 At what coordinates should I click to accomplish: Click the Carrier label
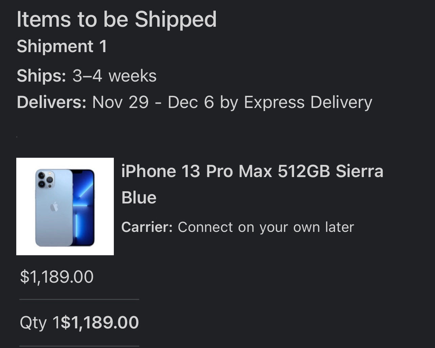tap(147, 227)
